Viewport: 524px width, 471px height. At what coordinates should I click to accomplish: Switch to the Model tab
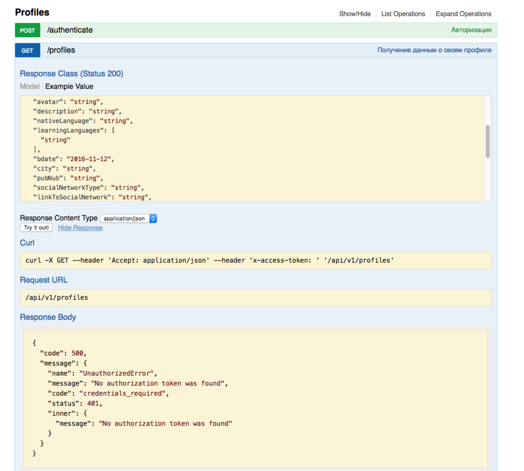pos(29,86)
